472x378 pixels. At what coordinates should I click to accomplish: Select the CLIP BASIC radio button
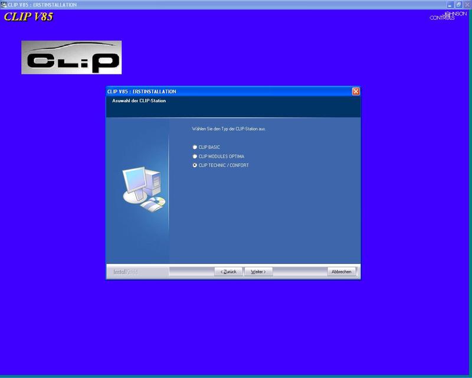tap(195, 147)
